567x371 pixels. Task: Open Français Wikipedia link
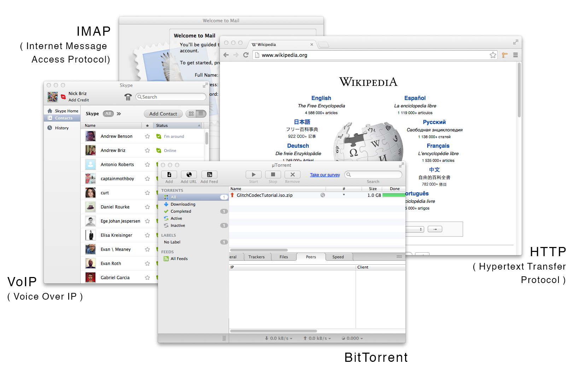point(438,146)
